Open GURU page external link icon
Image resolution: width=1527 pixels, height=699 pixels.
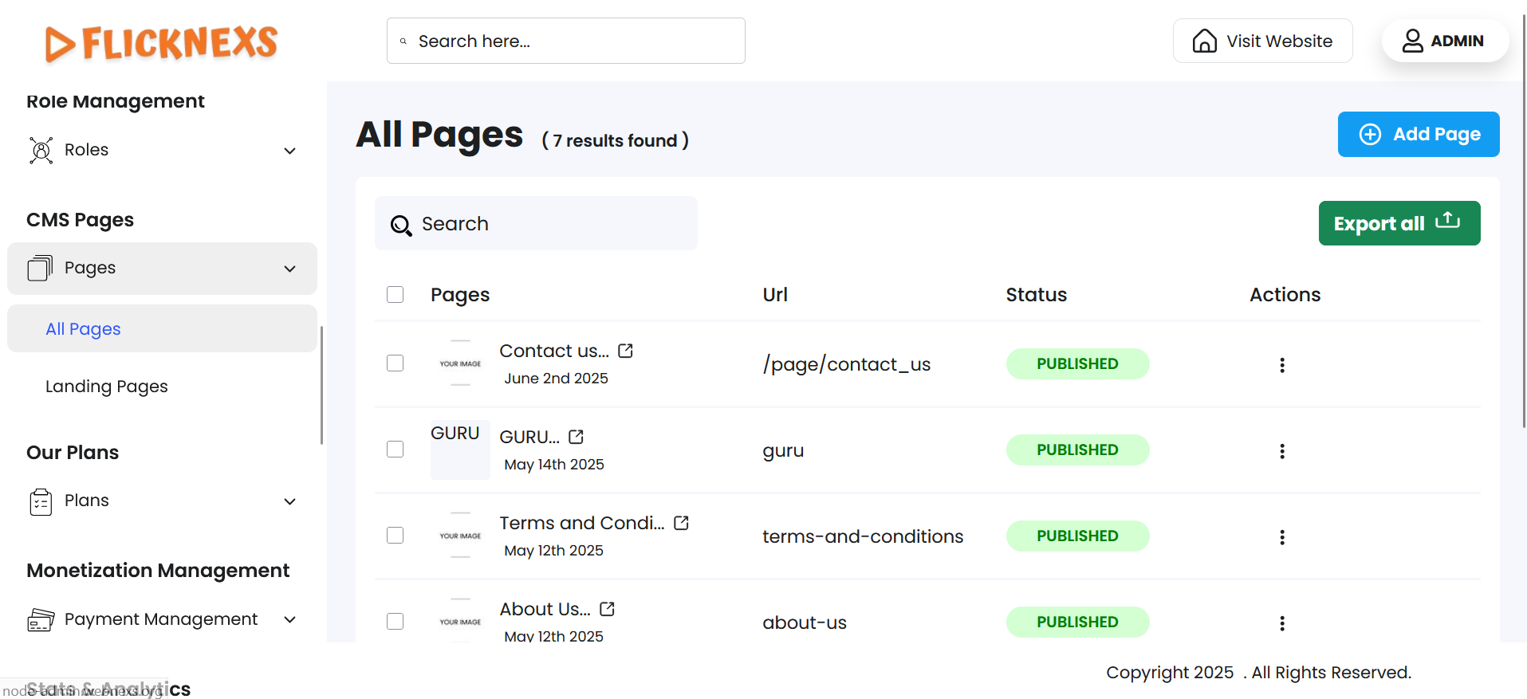tap(576, 437)
